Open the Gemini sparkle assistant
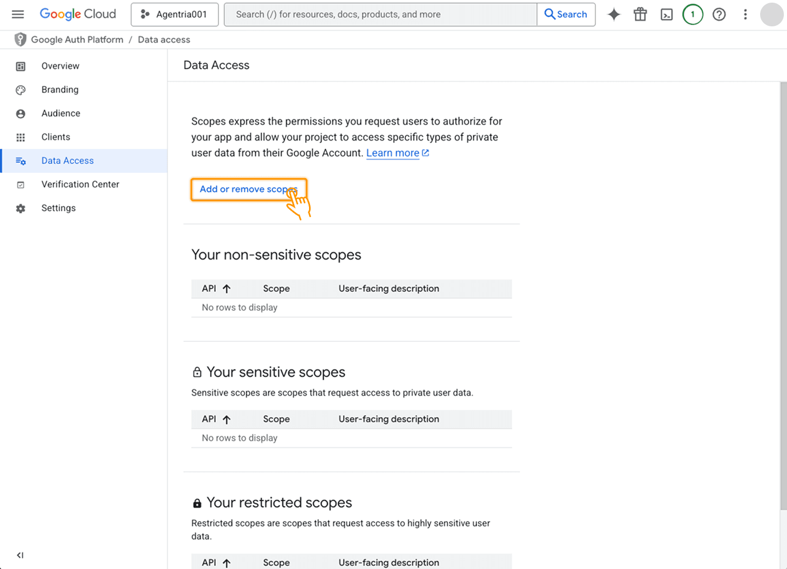 pyautogui.click(x=614, y=14)
